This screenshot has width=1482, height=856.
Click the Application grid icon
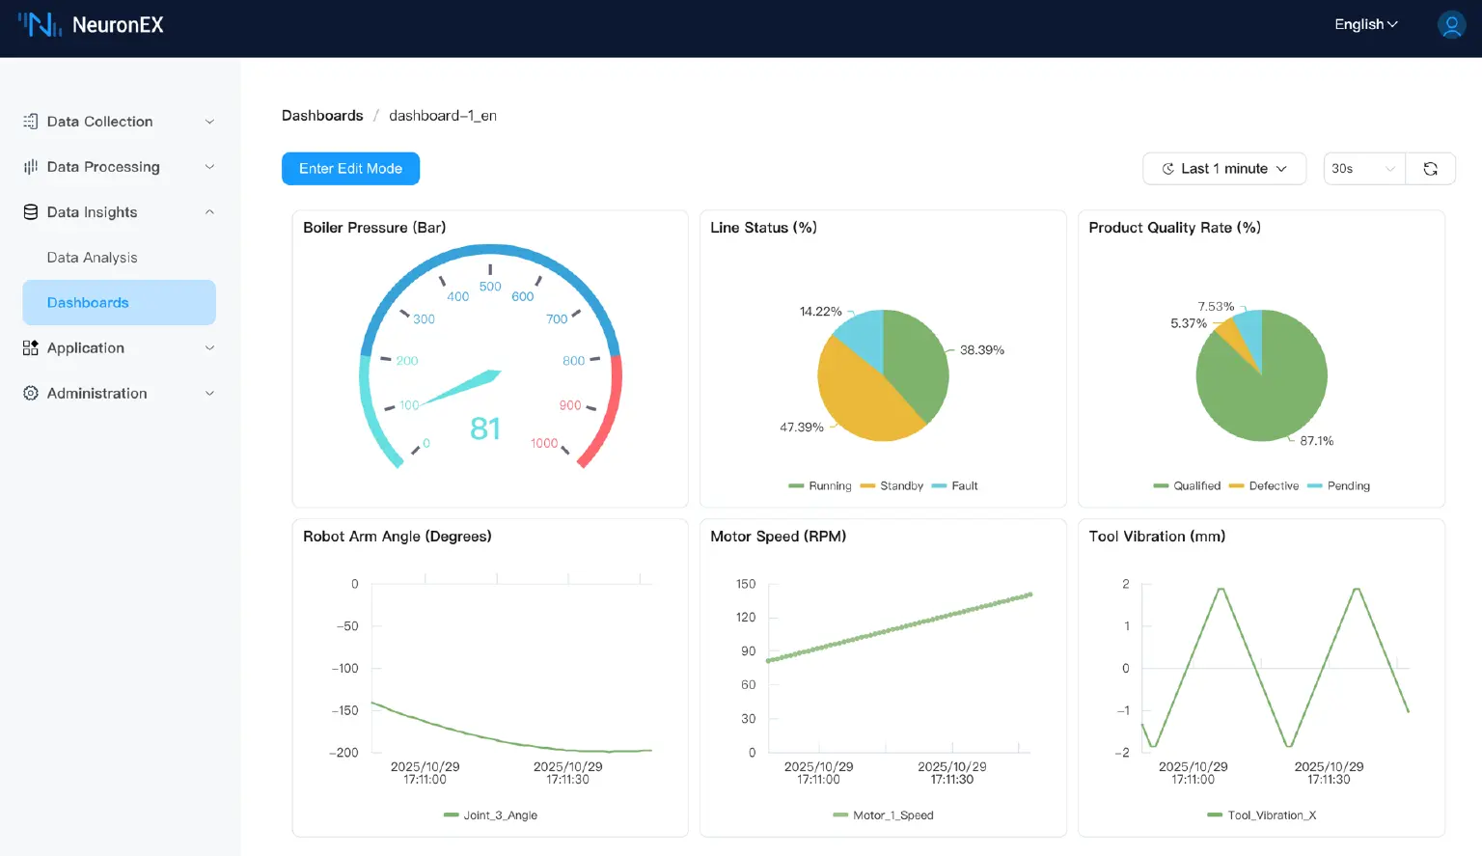[31, 348]
